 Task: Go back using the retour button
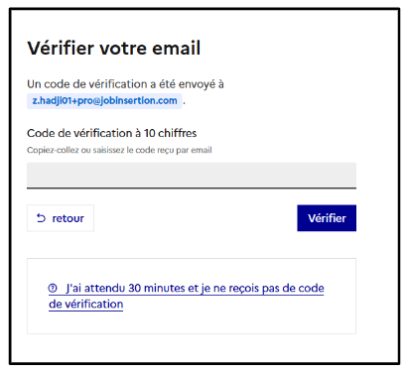tap(61, 218)
